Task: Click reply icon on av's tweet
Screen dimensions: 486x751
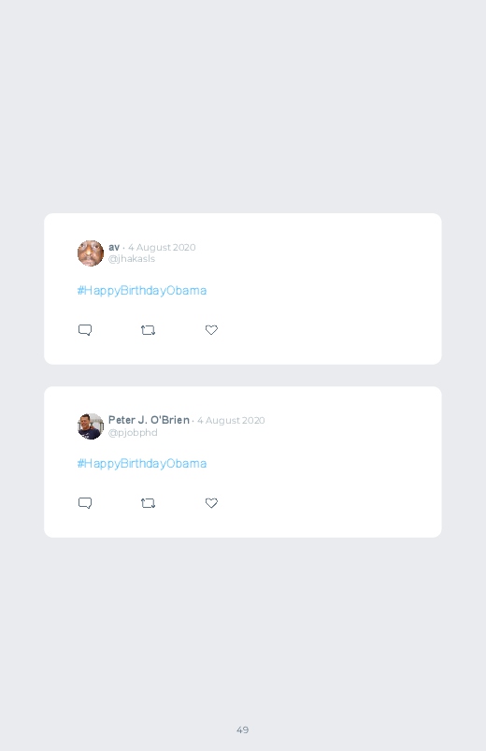Action: pyautogui.click(x=85, y=330)
